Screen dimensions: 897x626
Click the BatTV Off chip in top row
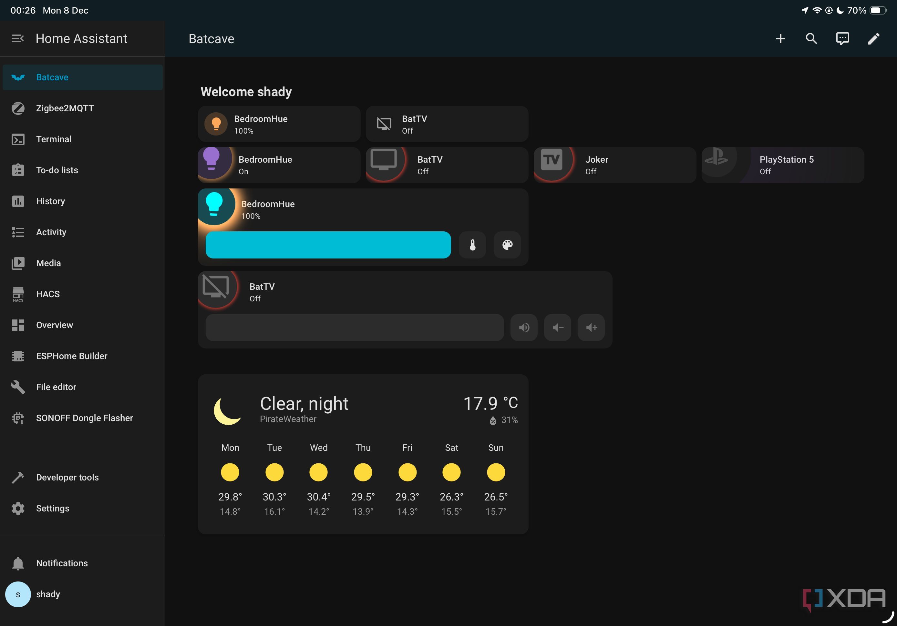(447, 124)
